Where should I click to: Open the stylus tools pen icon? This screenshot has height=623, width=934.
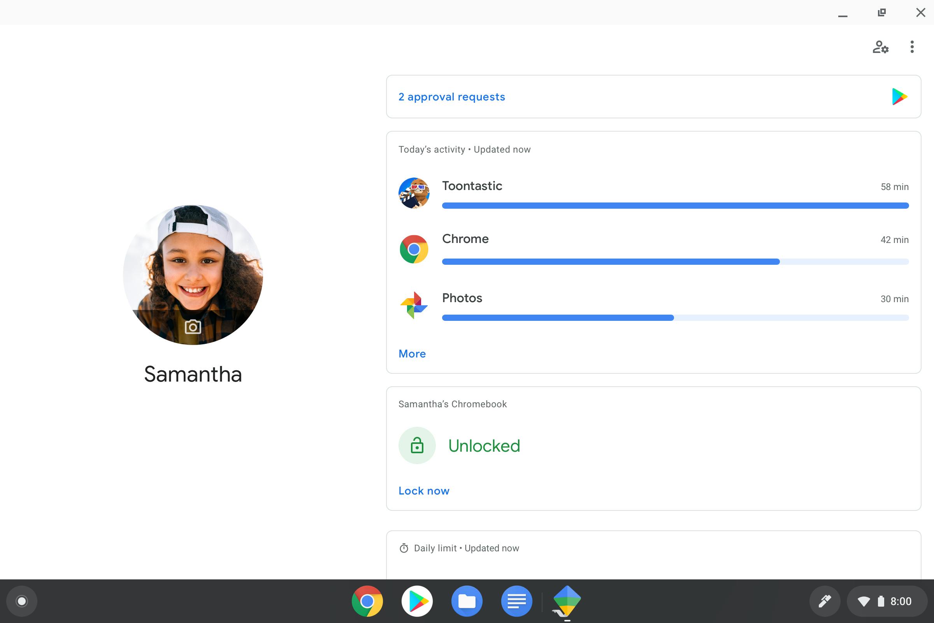pos(825,601)
